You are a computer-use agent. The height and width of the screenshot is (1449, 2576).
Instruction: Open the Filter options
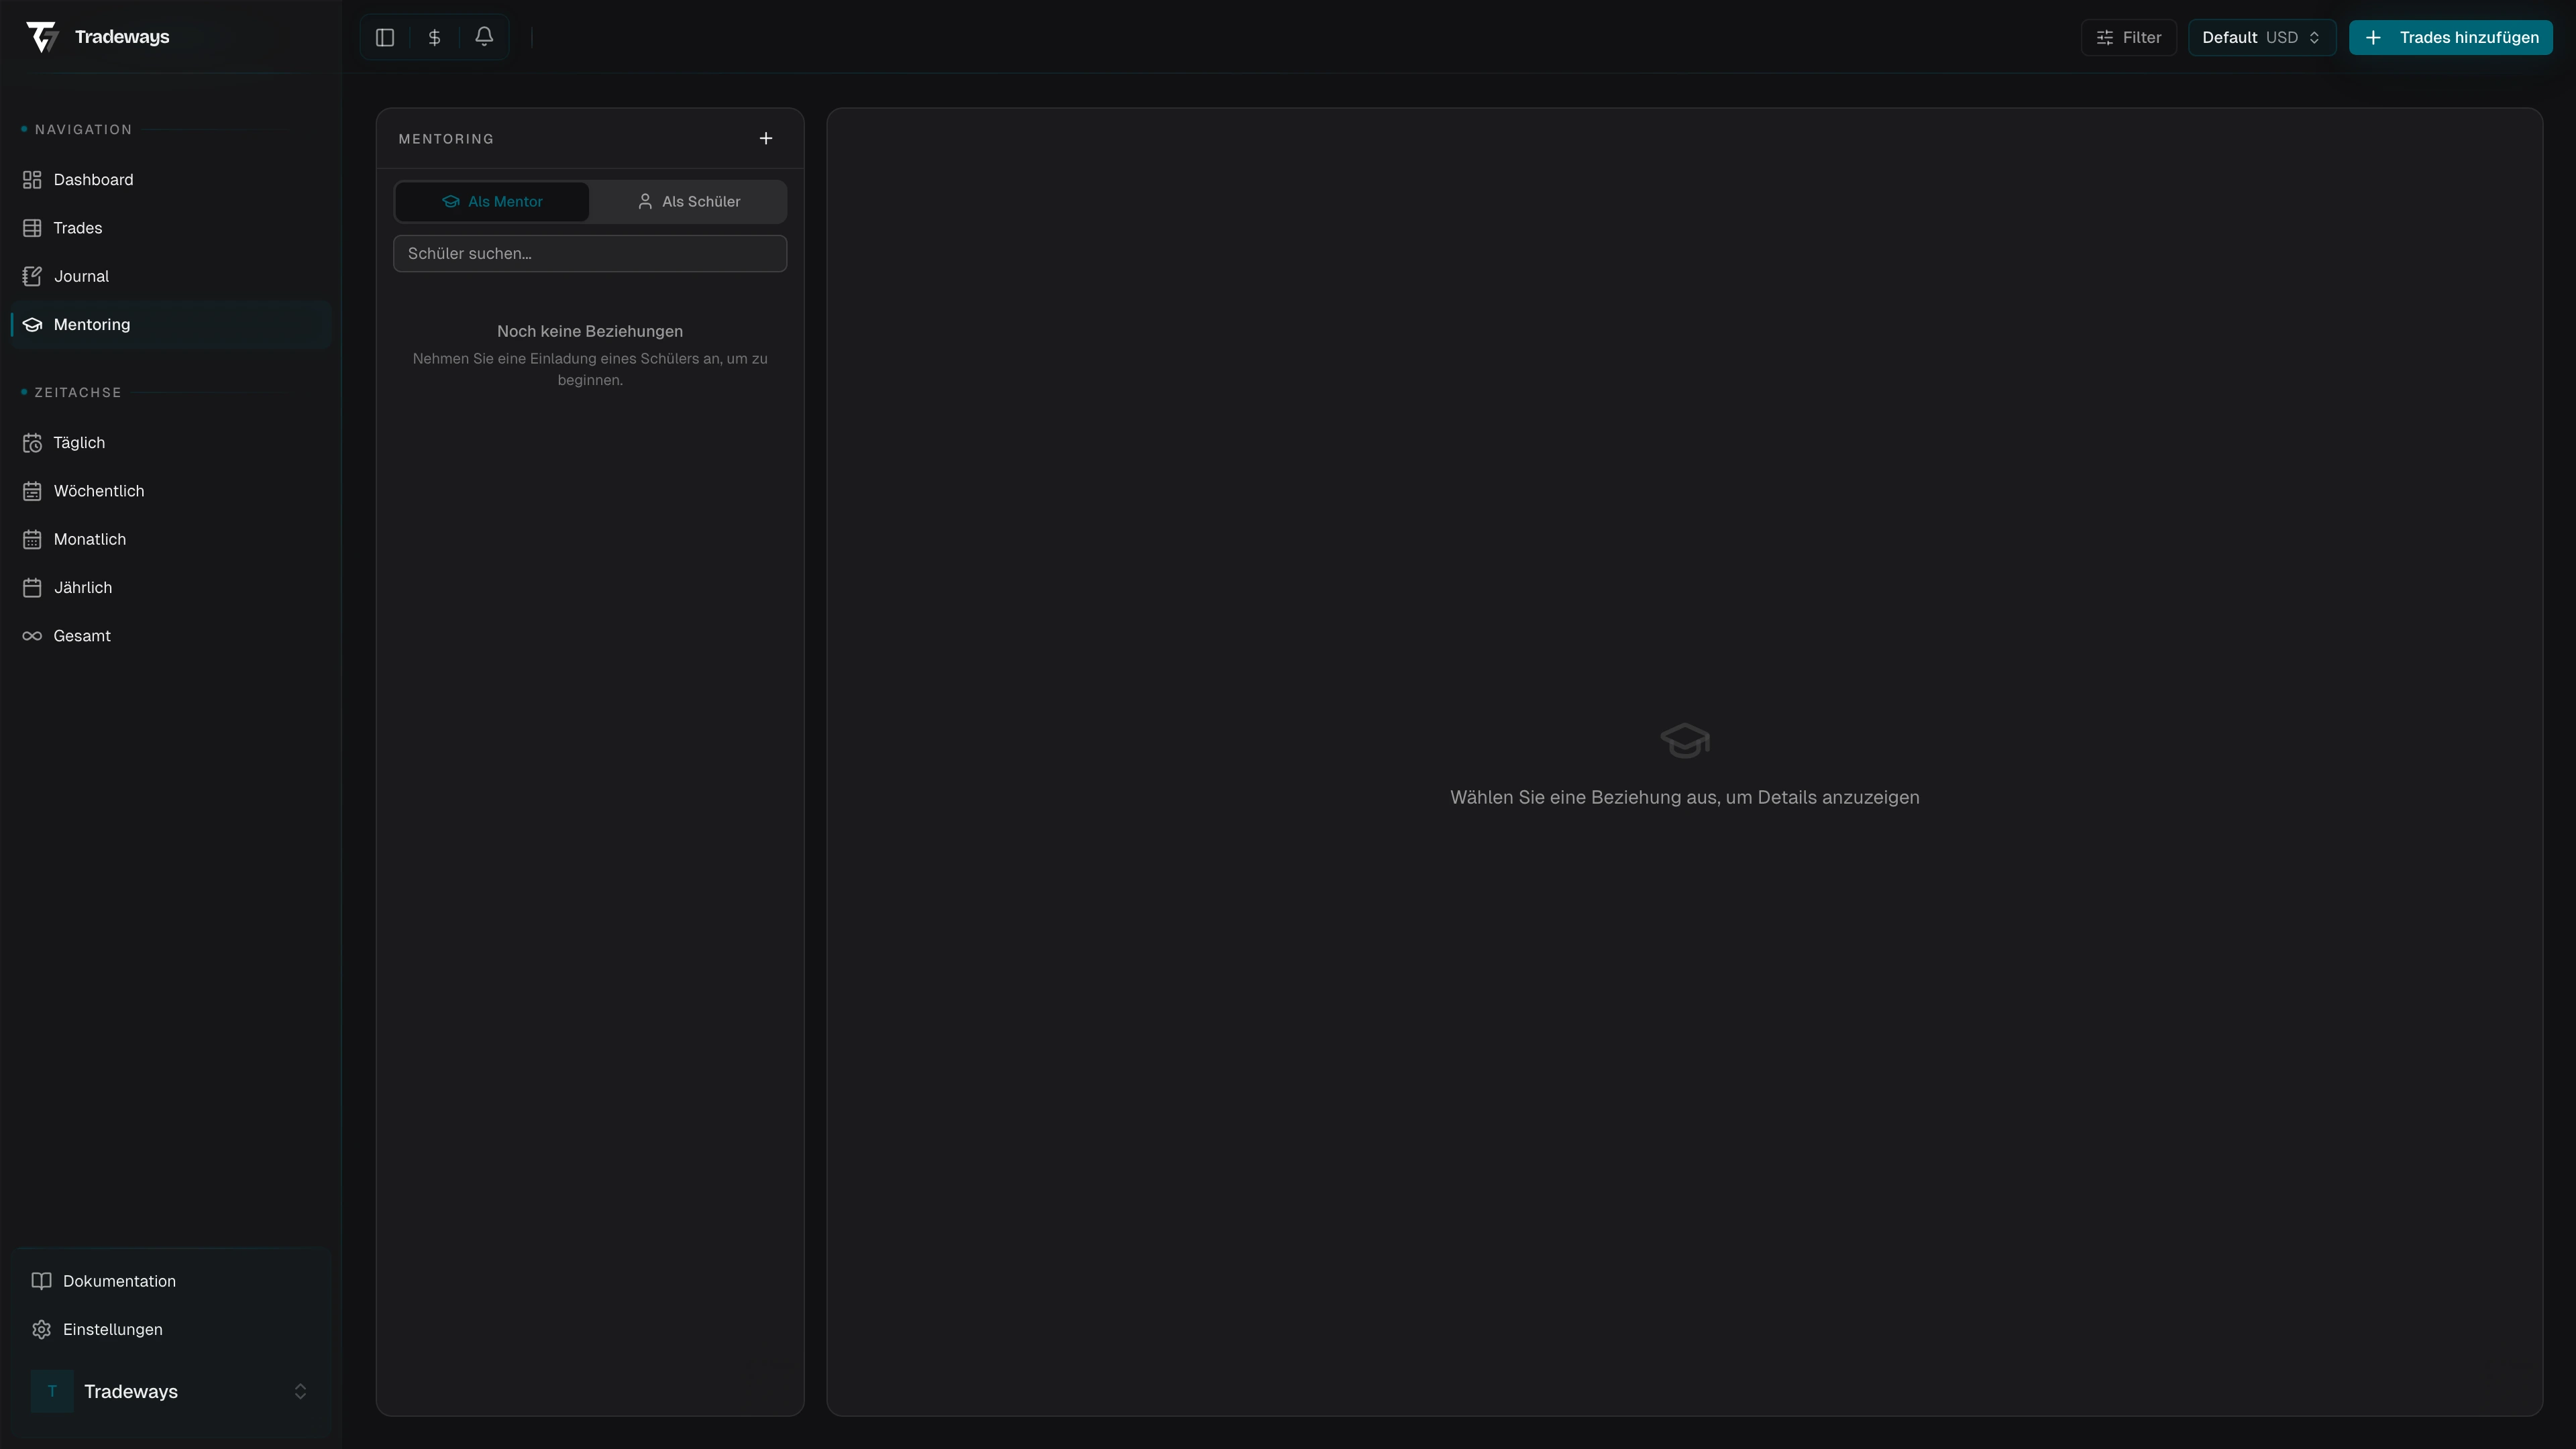point(2128,37)
